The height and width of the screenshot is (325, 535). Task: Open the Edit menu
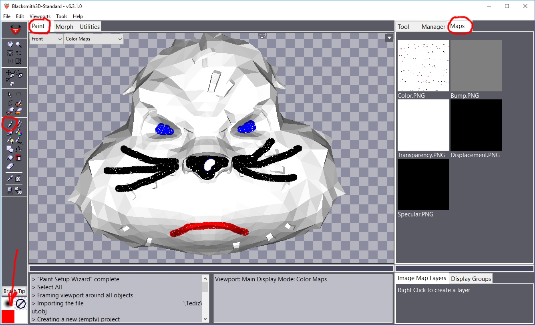pyautogui.click(x=20, y=16)
